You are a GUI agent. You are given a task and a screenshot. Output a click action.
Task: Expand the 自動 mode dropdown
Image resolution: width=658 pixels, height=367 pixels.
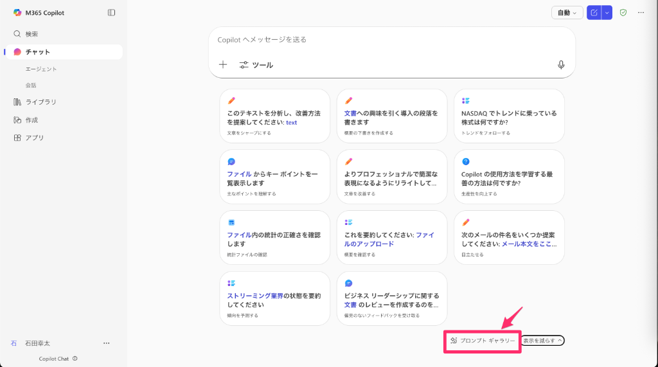pyautogui.click(x=567, y=12)
